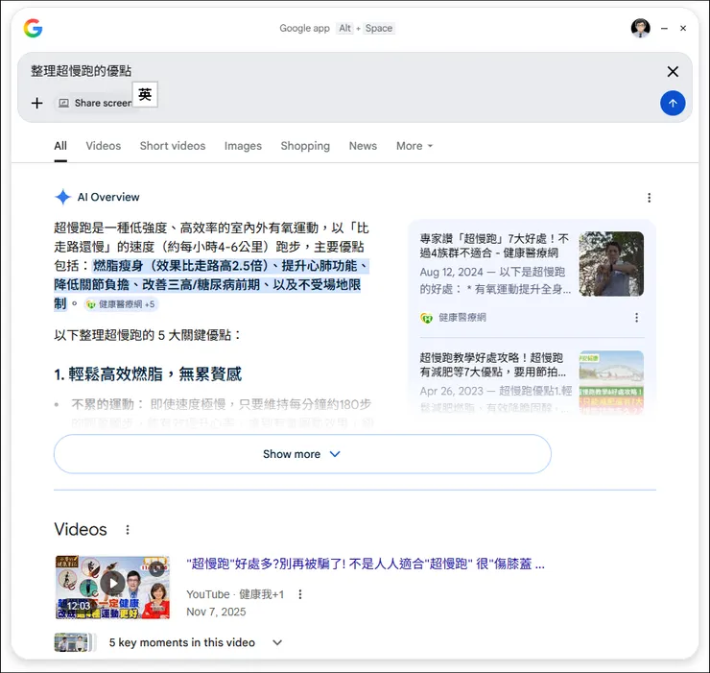
Task: Open AI Overview three-dot menu
Action: [x=649, y=198]
